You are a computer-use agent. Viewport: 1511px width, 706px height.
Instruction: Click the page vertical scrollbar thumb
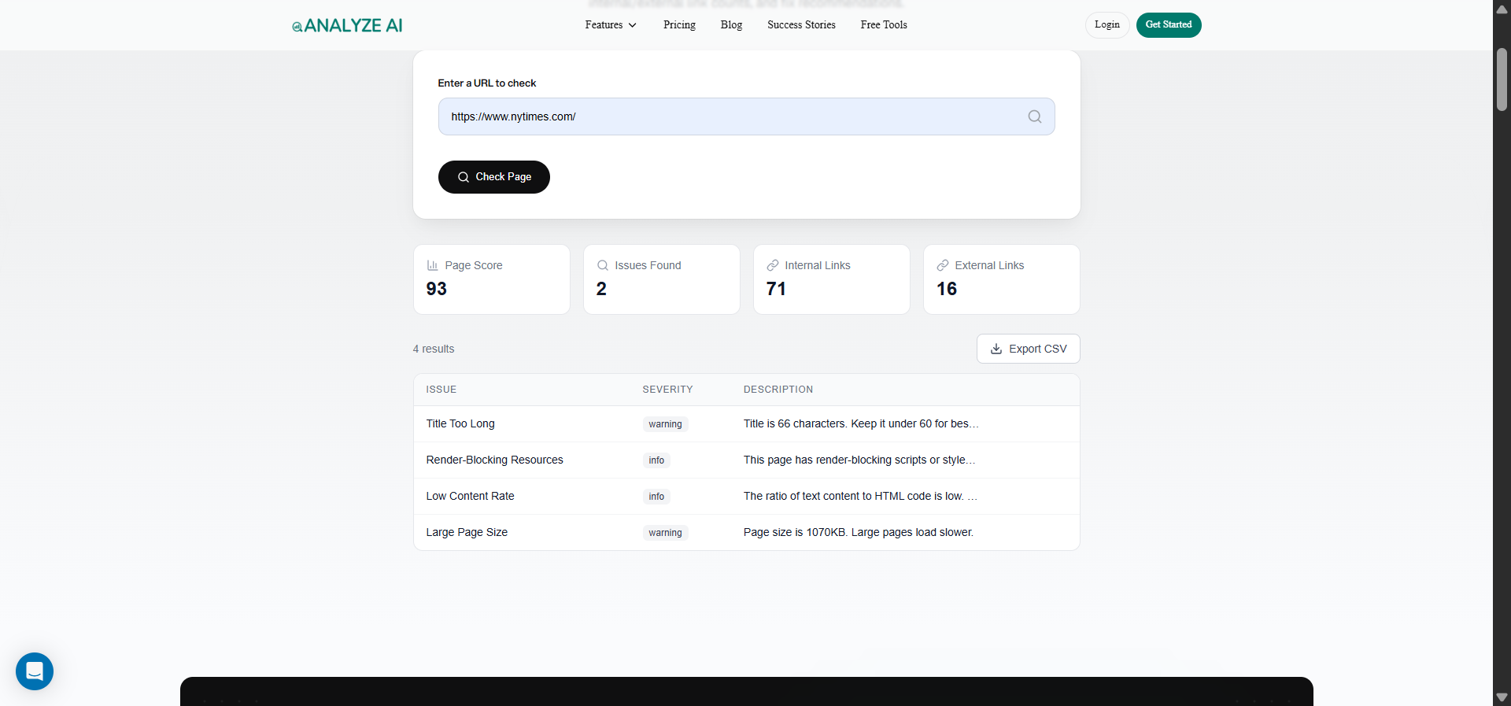(1502, 79)
